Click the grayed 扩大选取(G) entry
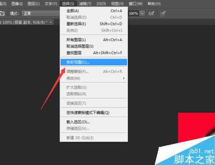The image size is (215, 165). [x=94, y=87]
